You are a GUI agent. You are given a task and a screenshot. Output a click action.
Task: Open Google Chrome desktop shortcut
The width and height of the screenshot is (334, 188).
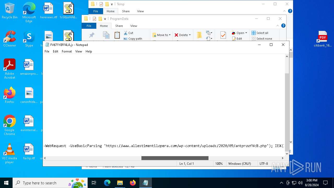(x=9, y=125)
